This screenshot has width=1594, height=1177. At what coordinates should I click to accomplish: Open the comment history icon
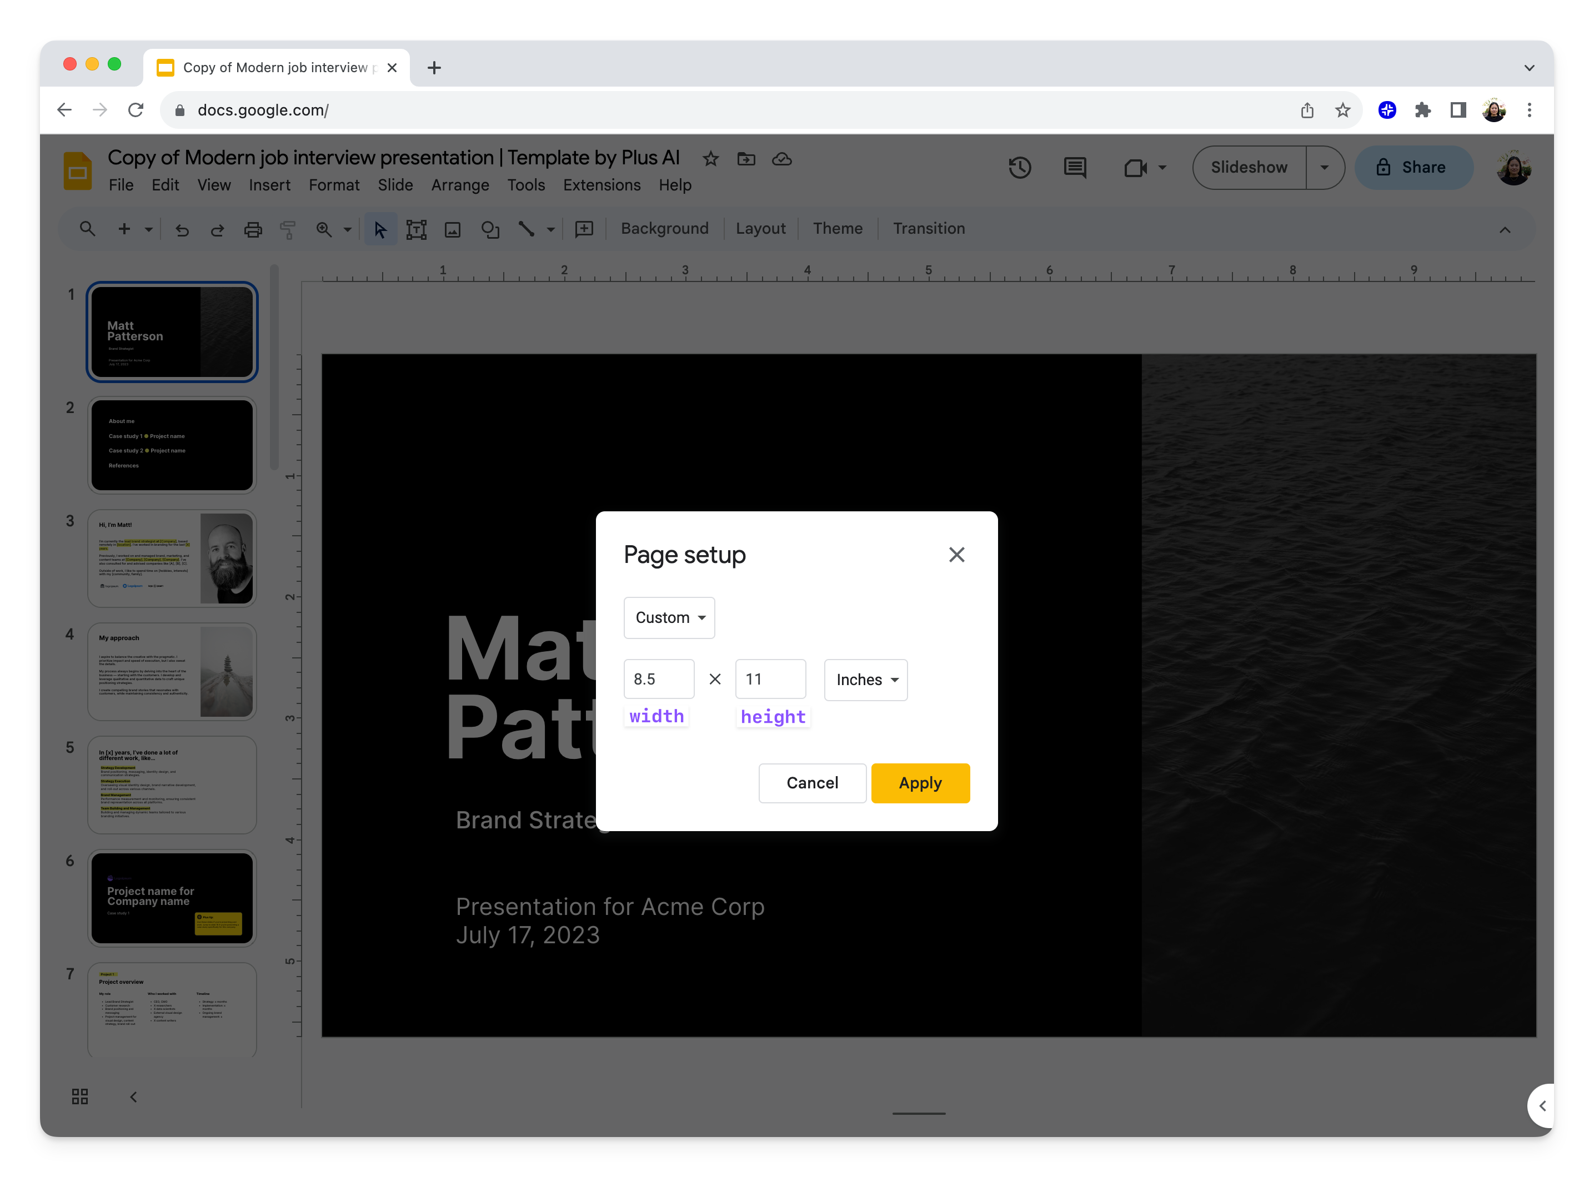coord(1075,168)
